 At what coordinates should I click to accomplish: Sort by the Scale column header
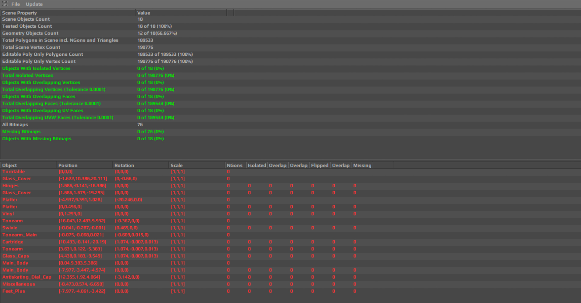197,165
